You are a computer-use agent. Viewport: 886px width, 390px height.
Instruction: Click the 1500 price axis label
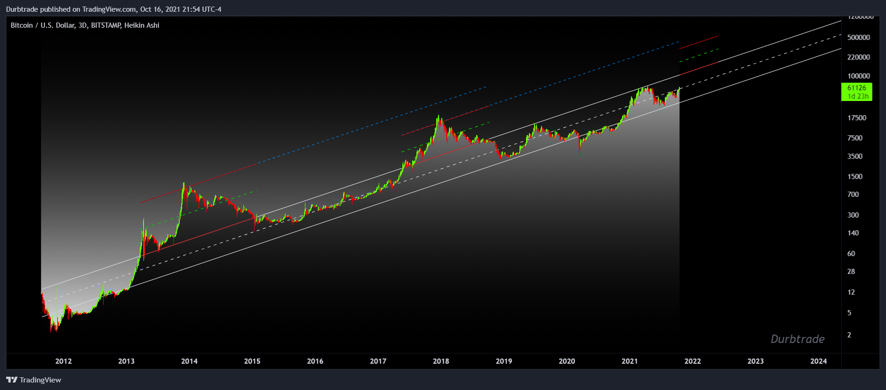pyautogui.click(x=855, y=177)
